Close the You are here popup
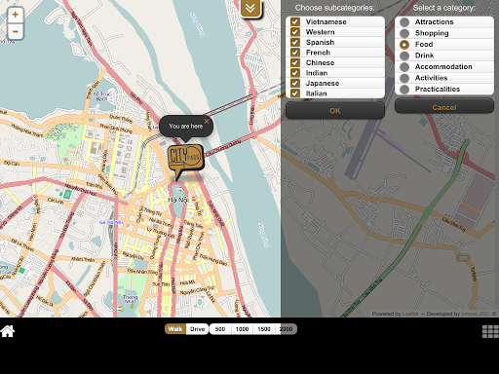The height and width of the screenshot is (374, 499). [x=207, y=121]
